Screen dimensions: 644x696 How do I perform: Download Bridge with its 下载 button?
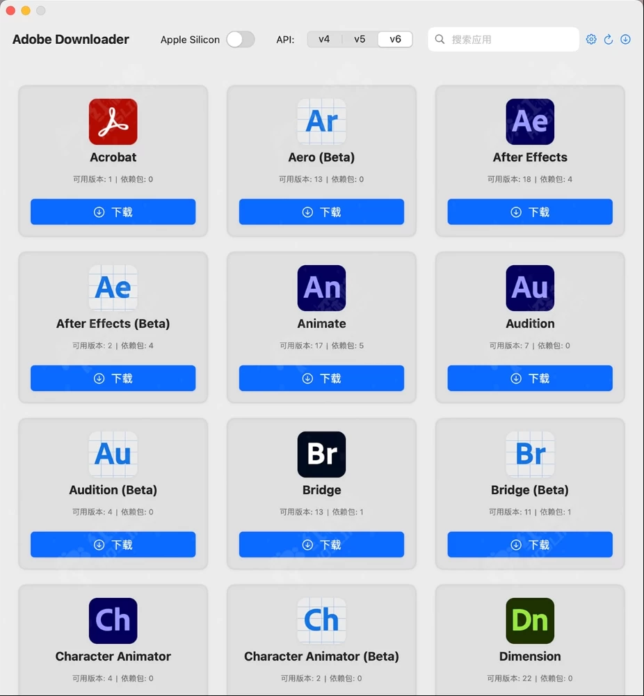coord(321,545)
